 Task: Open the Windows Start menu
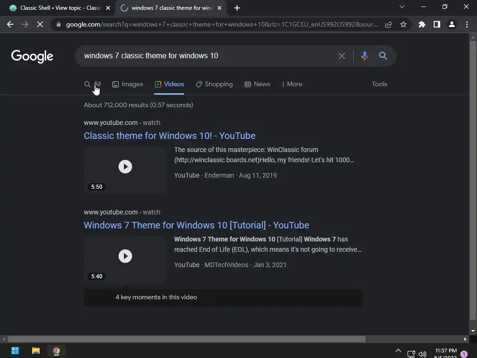point(15,351)
